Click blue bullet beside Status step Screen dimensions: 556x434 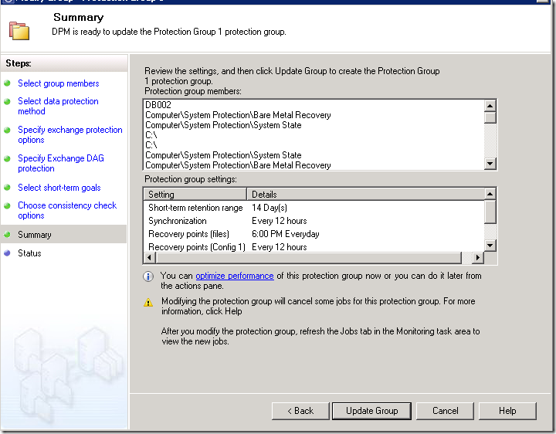7,253
